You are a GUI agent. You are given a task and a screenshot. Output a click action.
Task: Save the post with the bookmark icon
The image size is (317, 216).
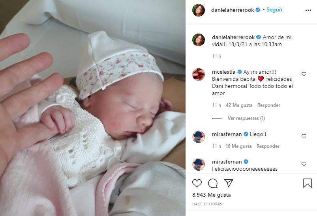[307, 183]
